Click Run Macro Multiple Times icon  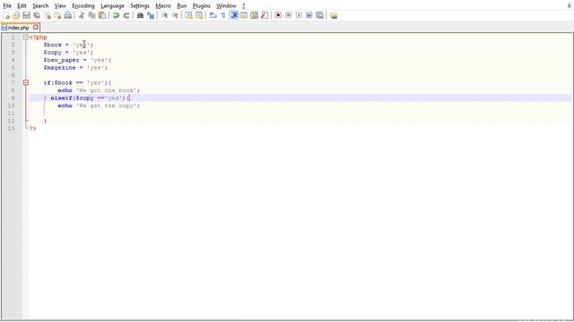point(309,15)
